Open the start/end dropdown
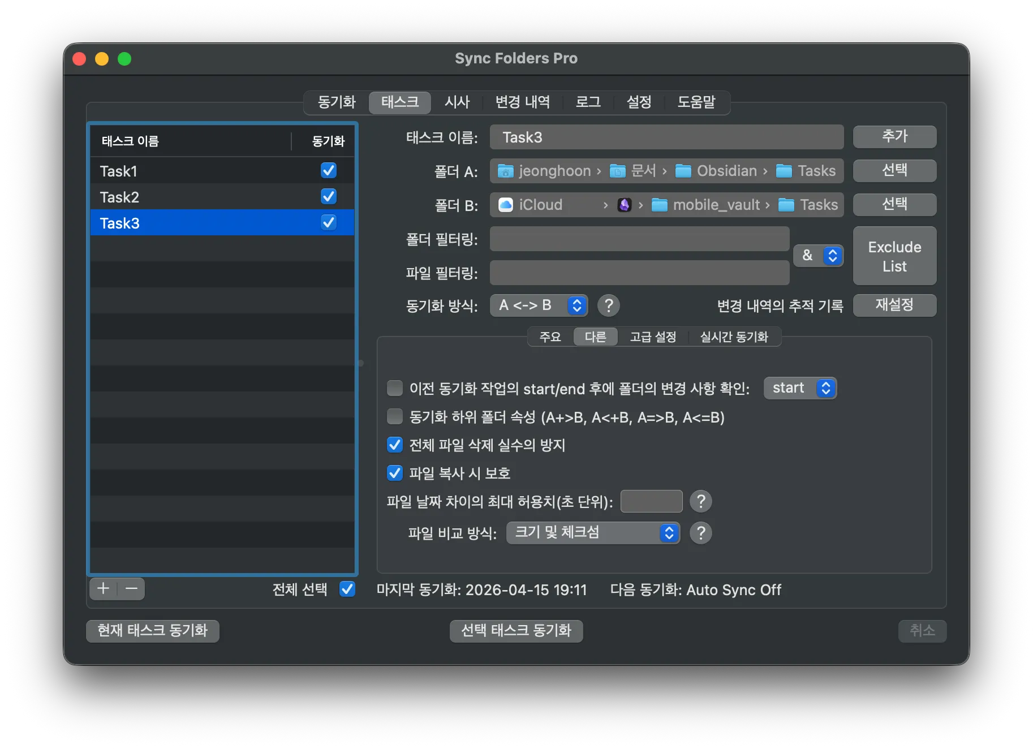The height and width of the screenshot is (749, 1033). 800,388
